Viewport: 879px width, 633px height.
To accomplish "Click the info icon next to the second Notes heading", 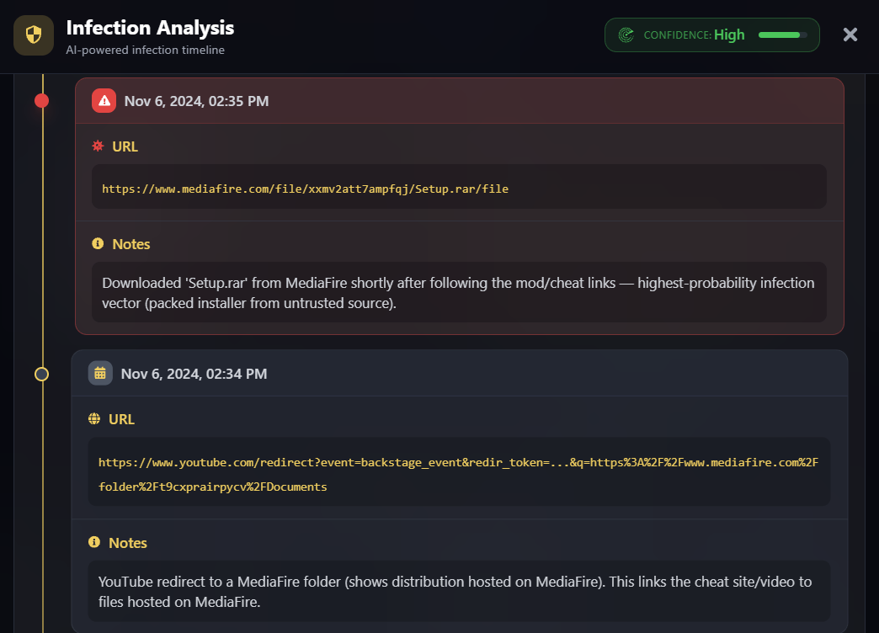I will pos(94,542).
